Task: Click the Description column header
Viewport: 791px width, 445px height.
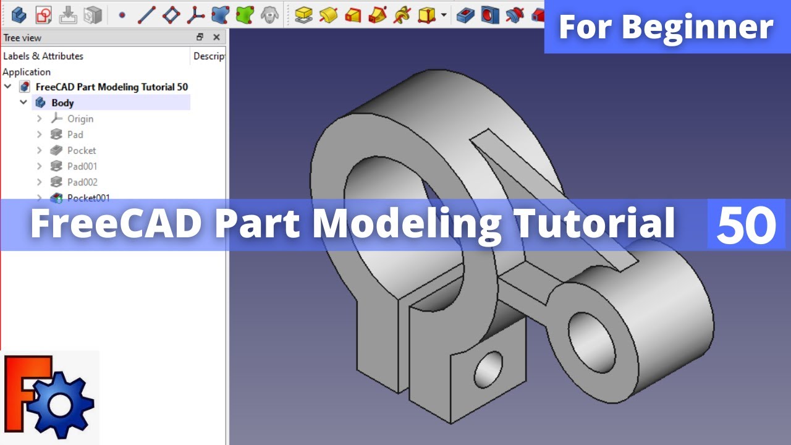Action: click(209, 56)
